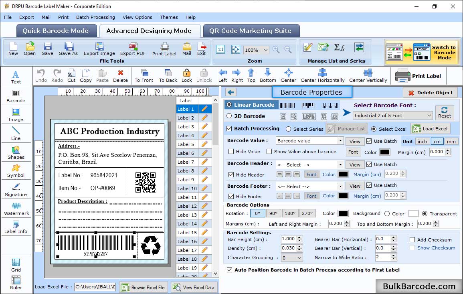Open the View Options menu

[x=137, y=17]
